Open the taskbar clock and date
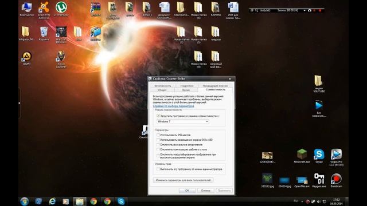 point(336,201)
